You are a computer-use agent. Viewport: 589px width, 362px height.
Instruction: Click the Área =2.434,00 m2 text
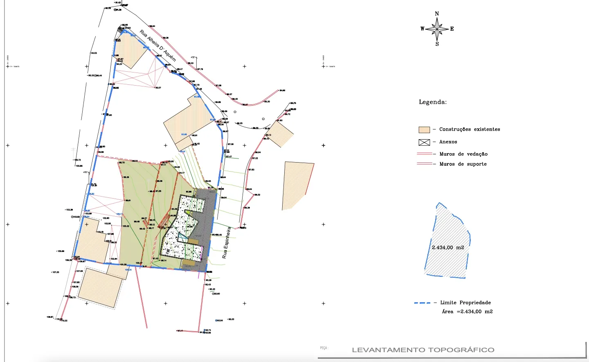467,312
